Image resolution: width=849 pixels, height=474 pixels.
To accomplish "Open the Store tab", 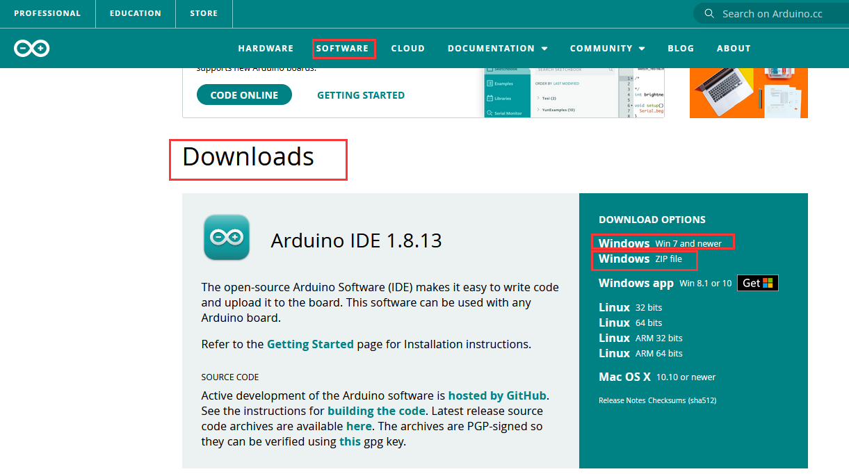I will click(x=204, y=13).
